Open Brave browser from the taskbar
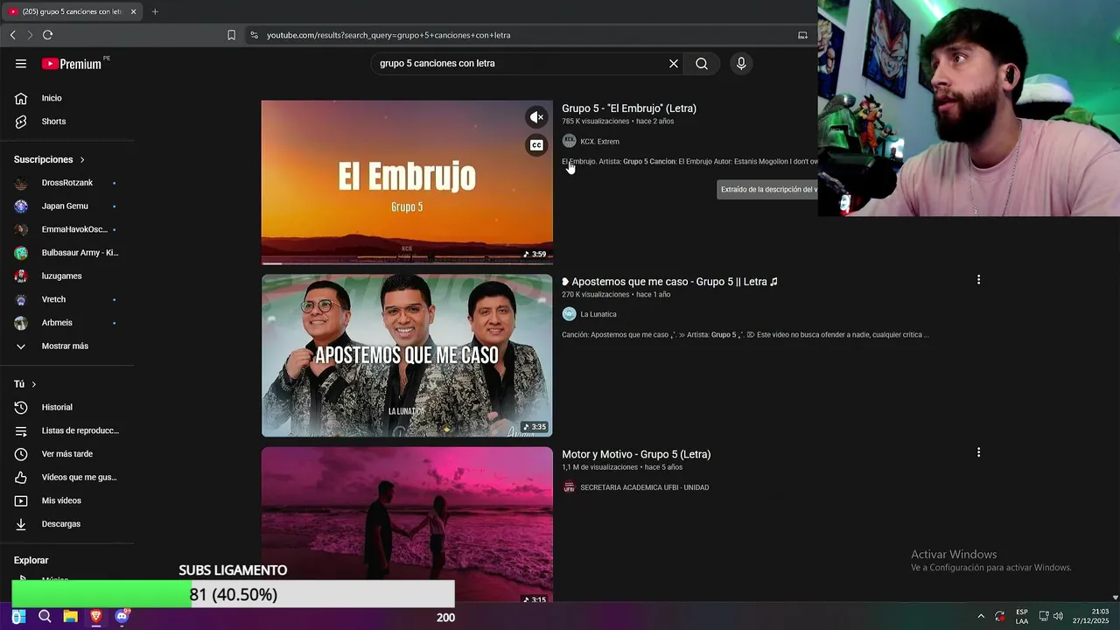Image resolution: width=1120 pixels, height=630 pixels. coord(96,617)
